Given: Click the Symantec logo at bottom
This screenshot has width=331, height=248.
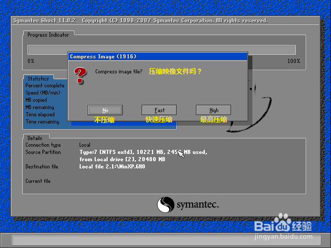Looking at the screenshot, I should point(188,205).
